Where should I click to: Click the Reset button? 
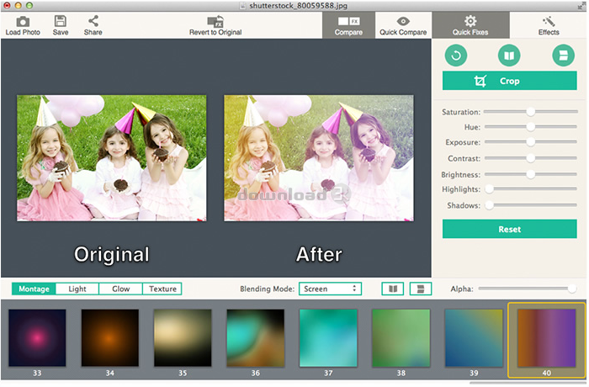[x=509, y=229]
